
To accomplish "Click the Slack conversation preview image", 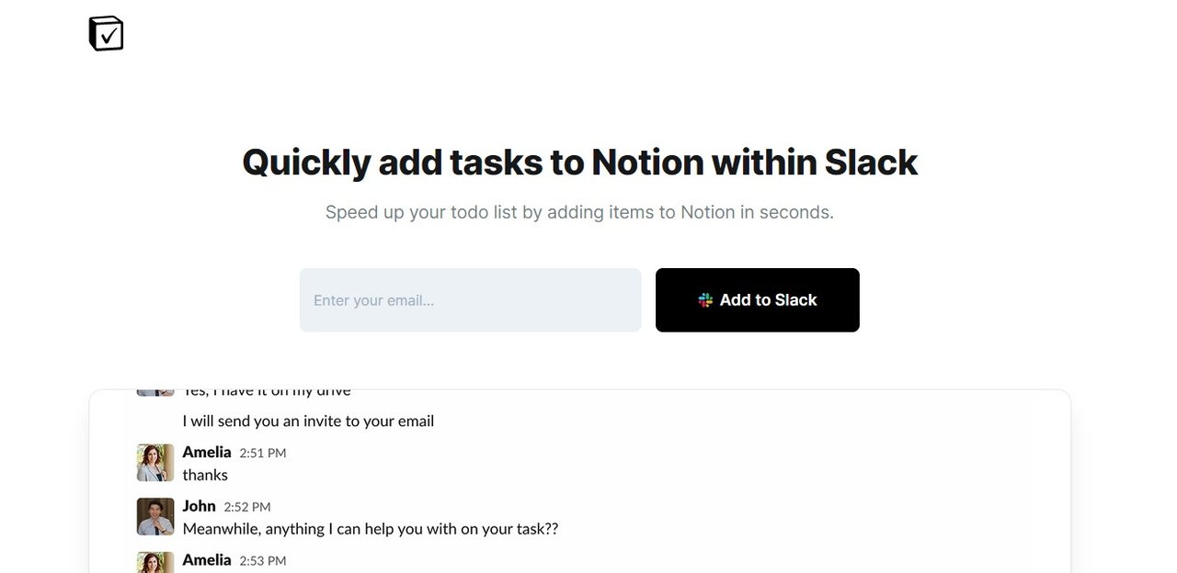I will pyautogui.click(x=580, y=481).
